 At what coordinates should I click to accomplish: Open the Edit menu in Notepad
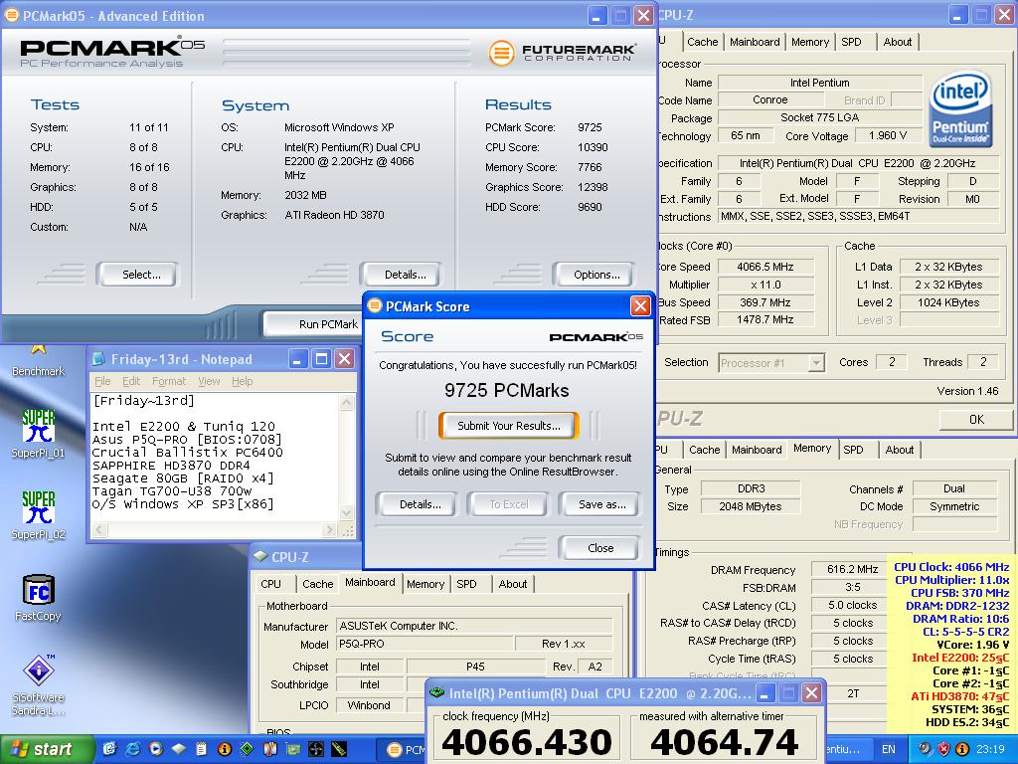pos(131,381)
